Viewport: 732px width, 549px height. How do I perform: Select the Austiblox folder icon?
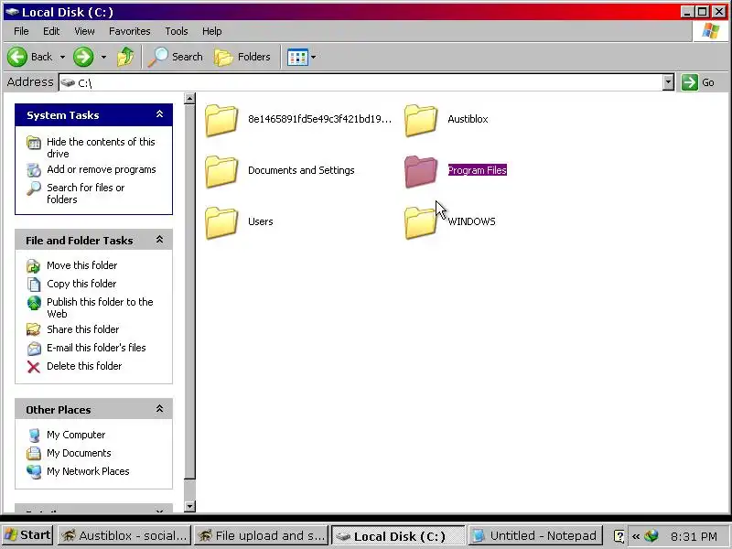421,120
